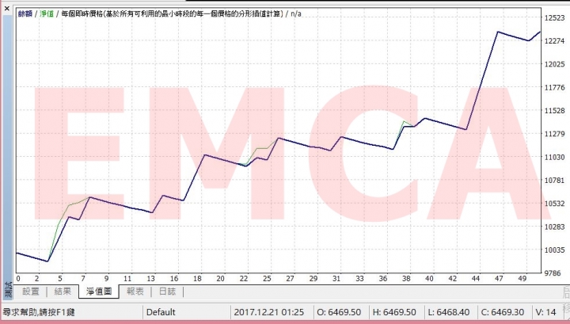The image size is (570, 324).
Task: Click the H: 6469.50 high price entry
Action: coord(394,312)
